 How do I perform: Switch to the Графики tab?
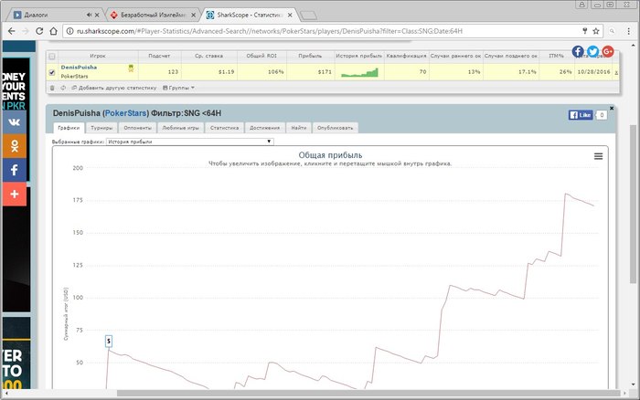tap(69, 128)
